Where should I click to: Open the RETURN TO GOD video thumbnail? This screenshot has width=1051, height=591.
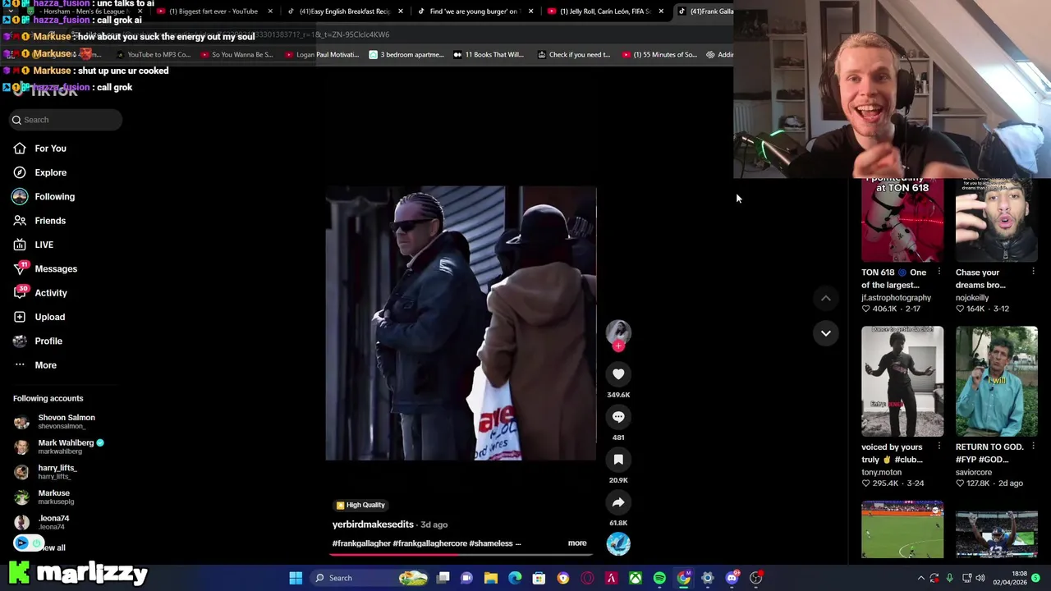tap(997, 382)
